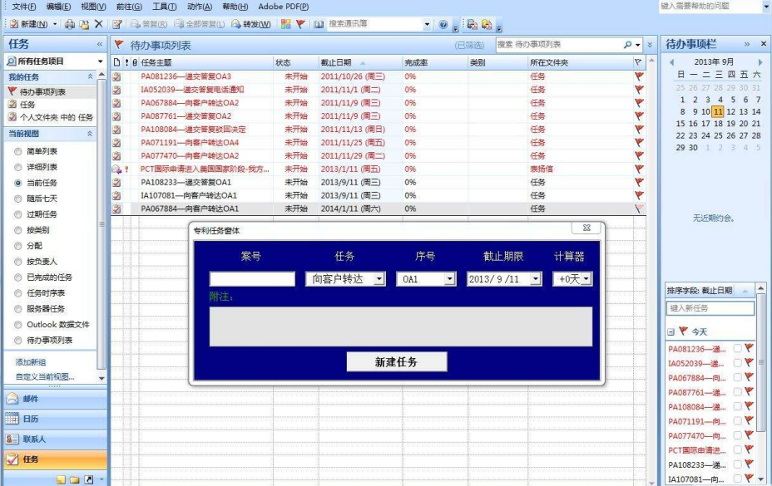Open the Mail (邮件) navigation pane
Image resolution: width=772 pixels, height=486 pixels.
(55, 399)
